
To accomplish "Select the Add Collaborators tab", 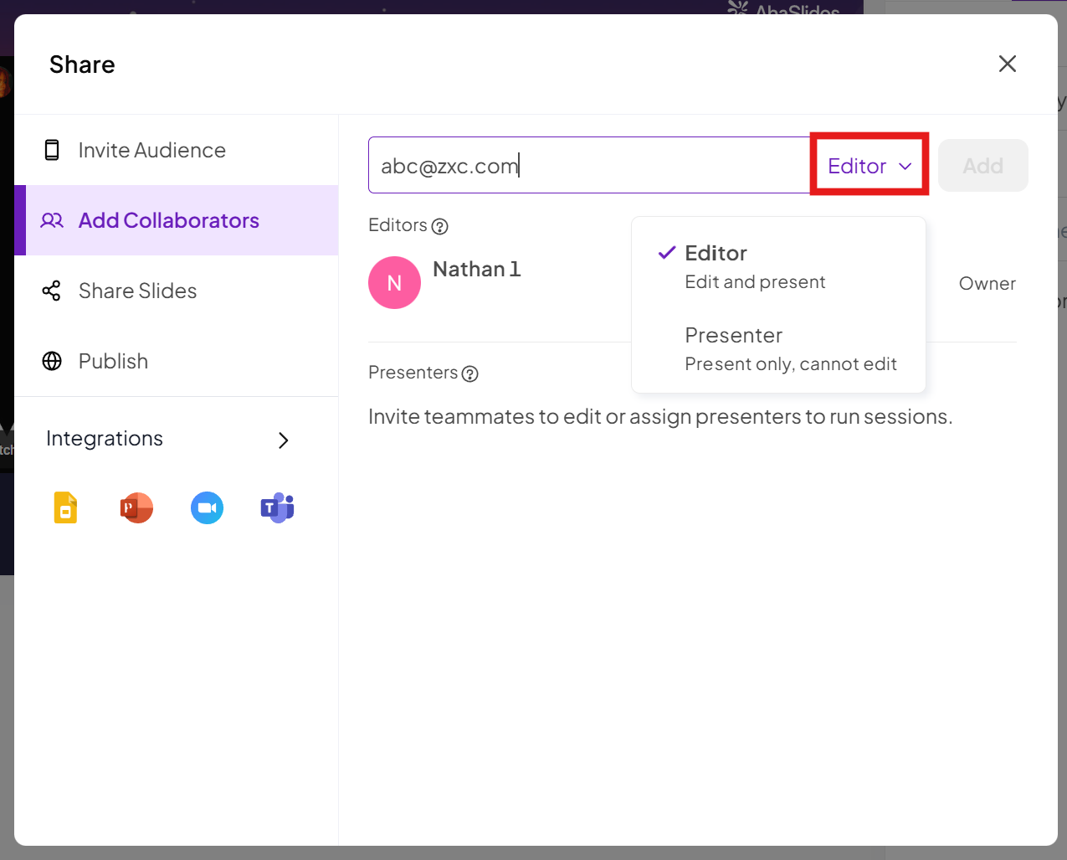I will point(168,221).
